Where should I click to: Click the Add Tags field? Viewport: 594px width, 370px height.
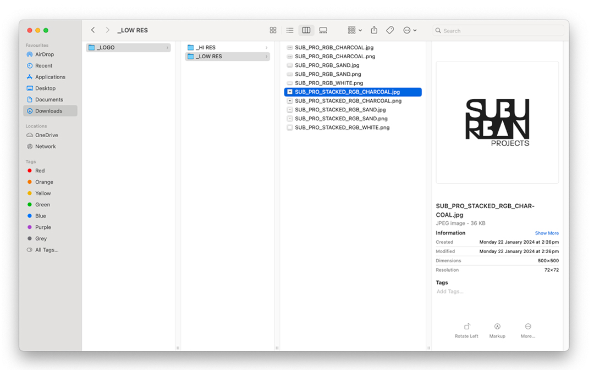pos(450,291)
